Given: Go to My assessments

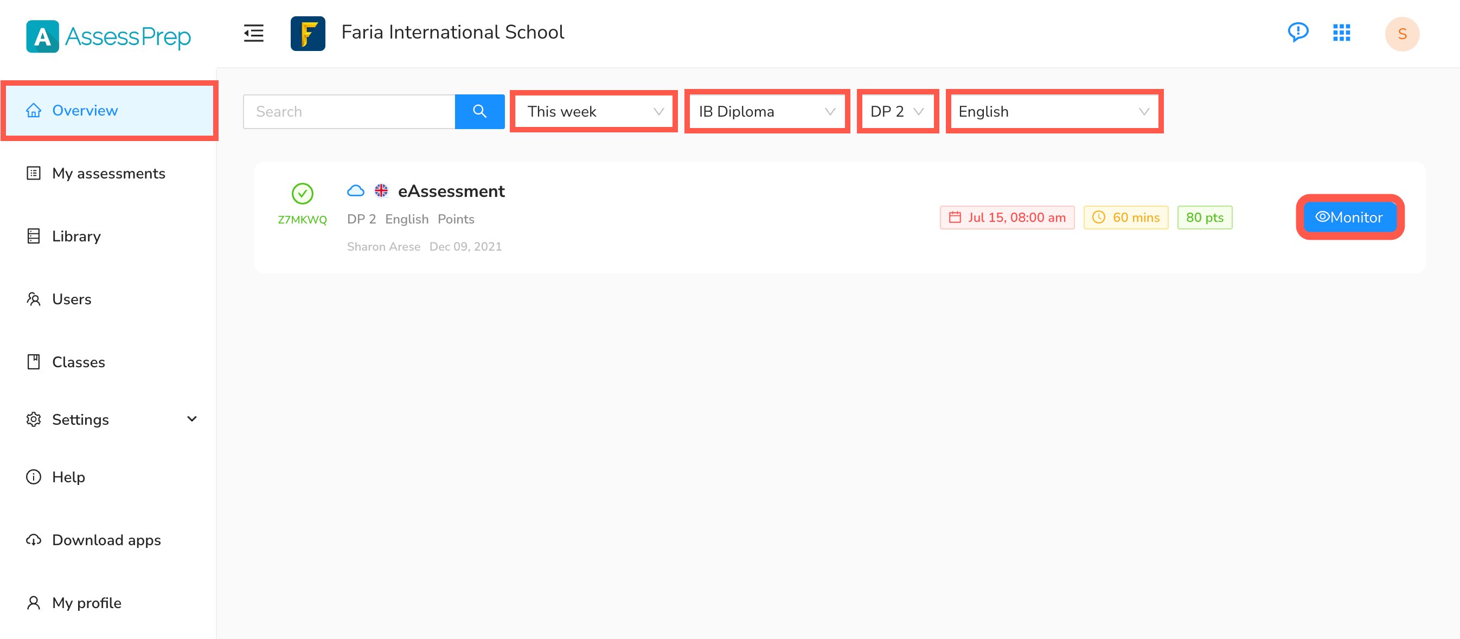Looking at the screenshot, I should pyautogui.click(x=108, y=174).
